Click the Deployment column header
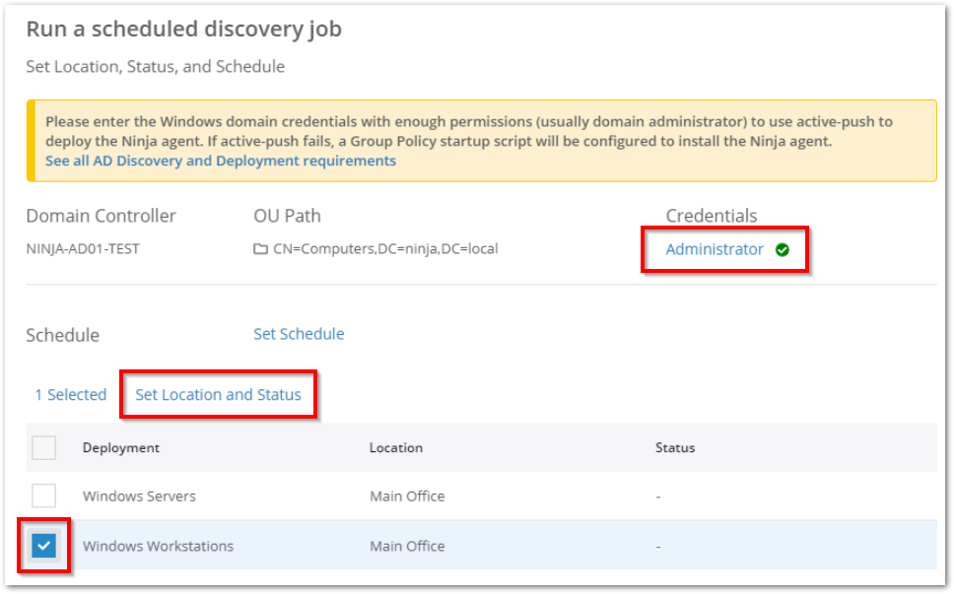 (122, 447)
